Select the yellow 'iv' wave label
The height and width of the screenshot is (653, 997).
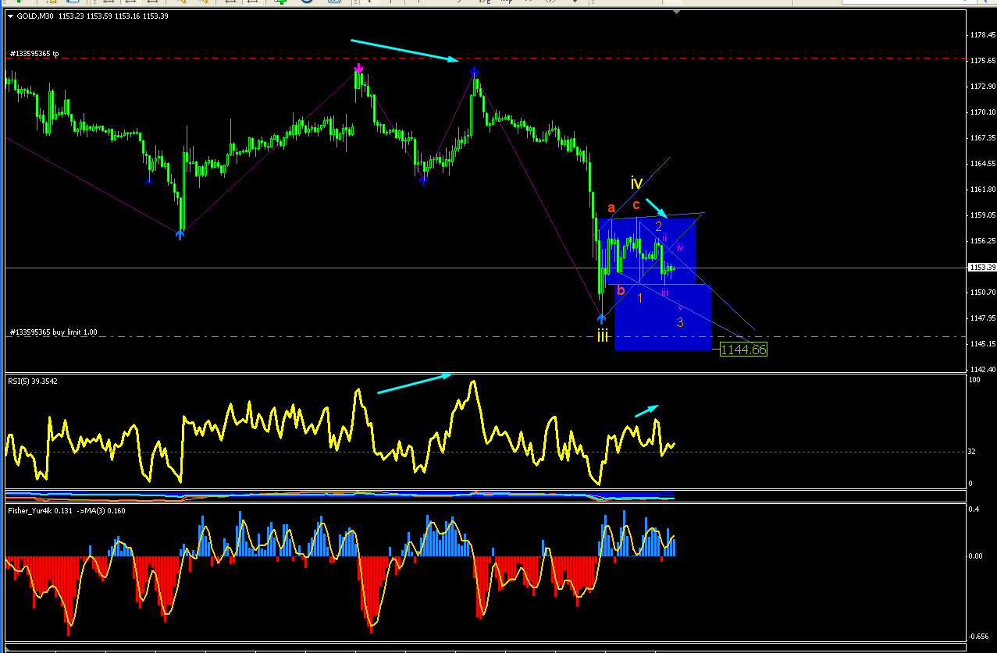click(x=636, y=183)
